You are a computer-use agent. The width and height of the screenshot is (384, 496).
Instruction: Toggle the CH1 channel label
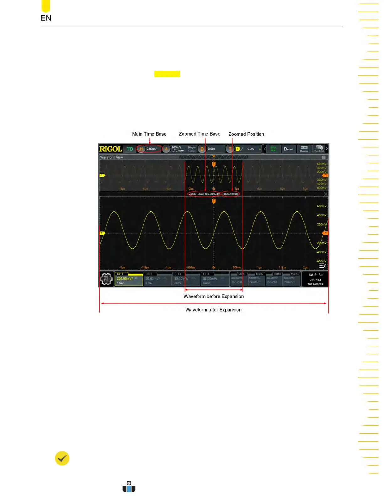tap(120, 274)
